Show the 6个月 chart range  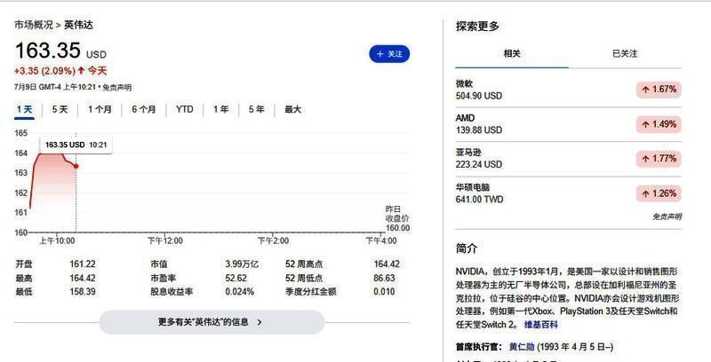point(144,110)
